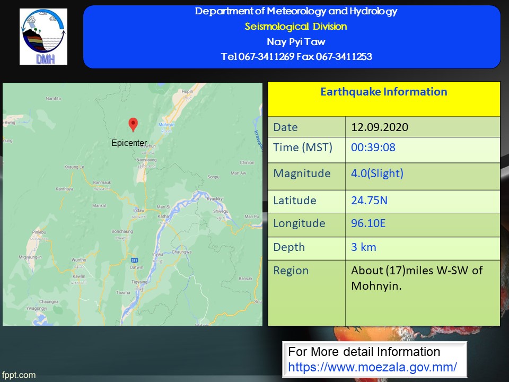
Task: Select the depth value 3 km
Action: click(364, 247)
